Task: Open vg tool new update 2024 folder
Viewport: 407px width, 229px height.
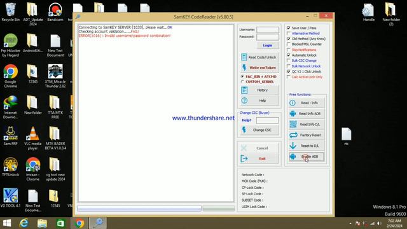Action: point(55,169)
